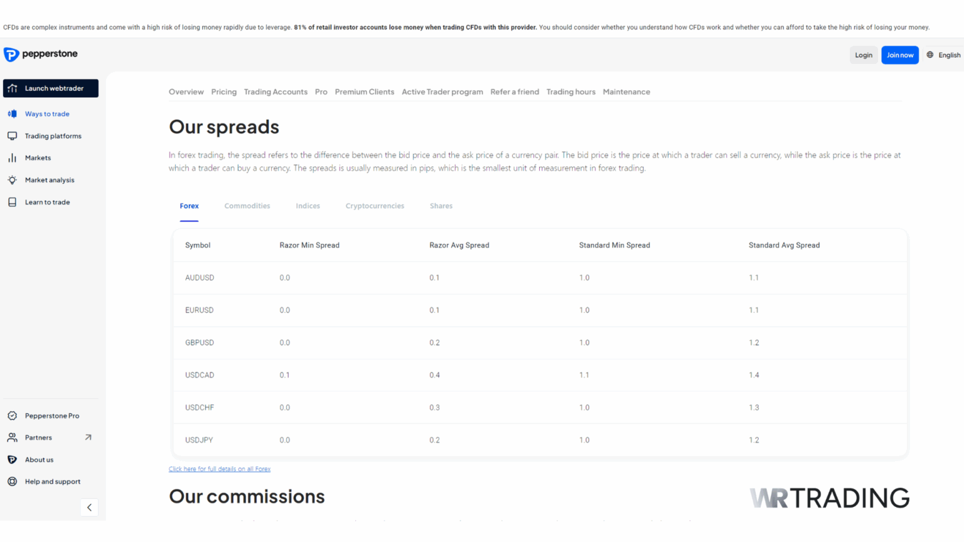The image size is (964, 542).
Task: Navigate to Trading hours page
Action: [570, 92]
